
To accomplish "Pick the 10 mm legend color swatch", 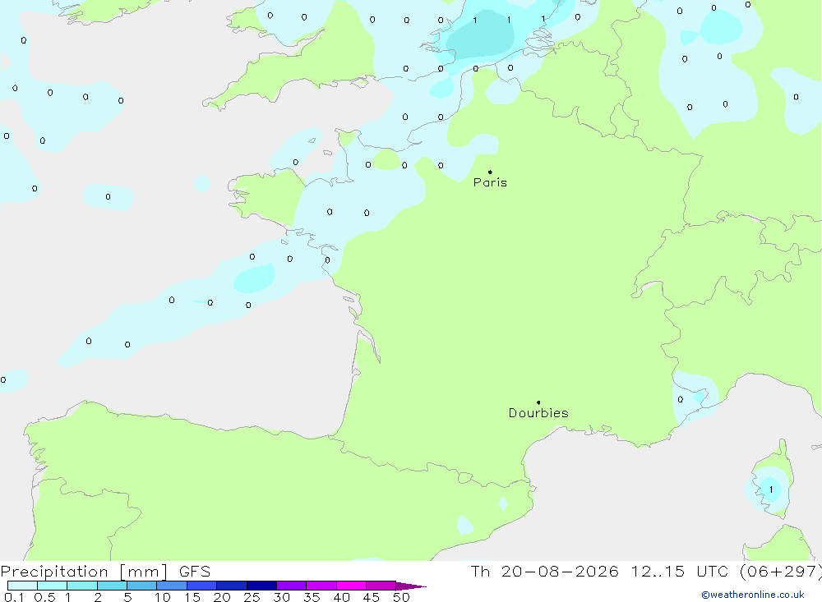I will [x=172, y=586].
